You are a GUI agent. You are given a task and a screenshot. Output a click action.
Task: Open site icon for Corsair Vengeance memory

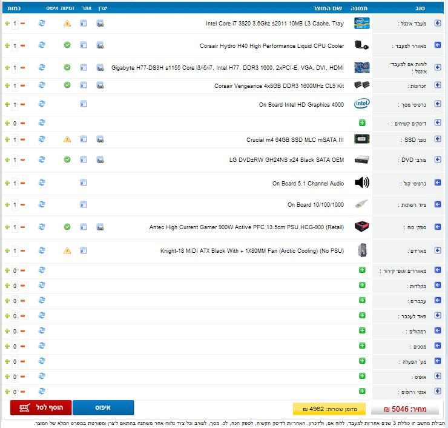tap(84, 85)
